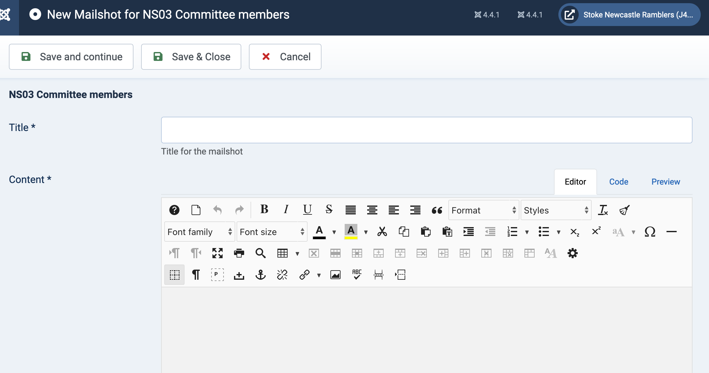709x373 pixels.
Task: Click Paste as plain text icon
Action: [447, 232]
